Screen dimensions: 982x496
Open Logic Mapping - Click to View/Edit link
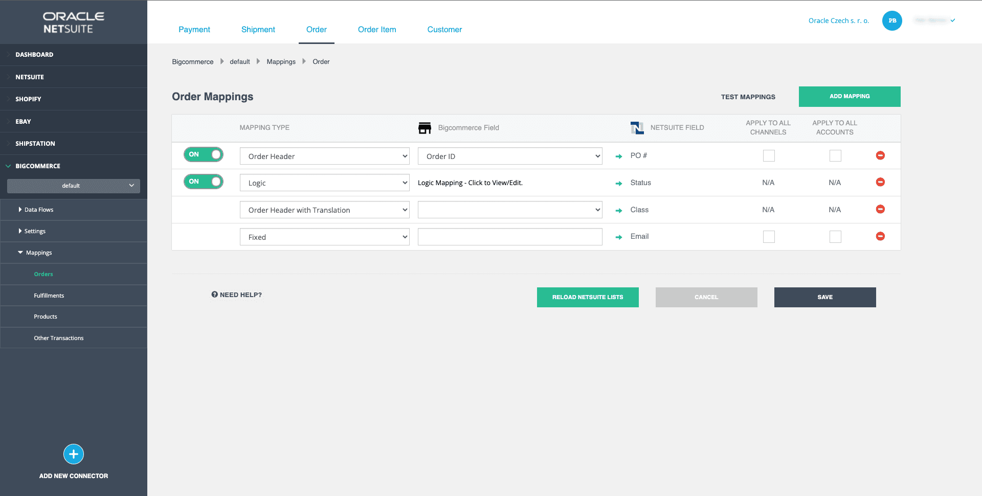pos(470,183)
